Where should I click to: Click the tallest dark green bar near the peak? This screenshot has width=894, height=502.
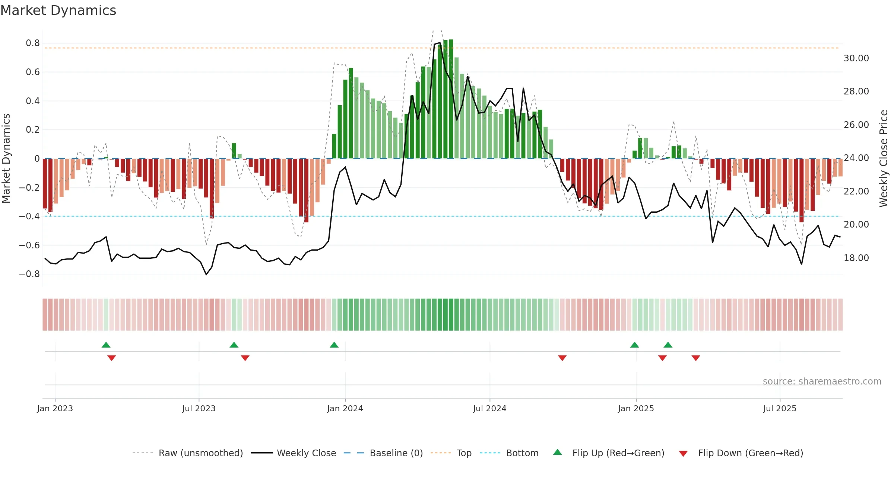tap(451, 99)
